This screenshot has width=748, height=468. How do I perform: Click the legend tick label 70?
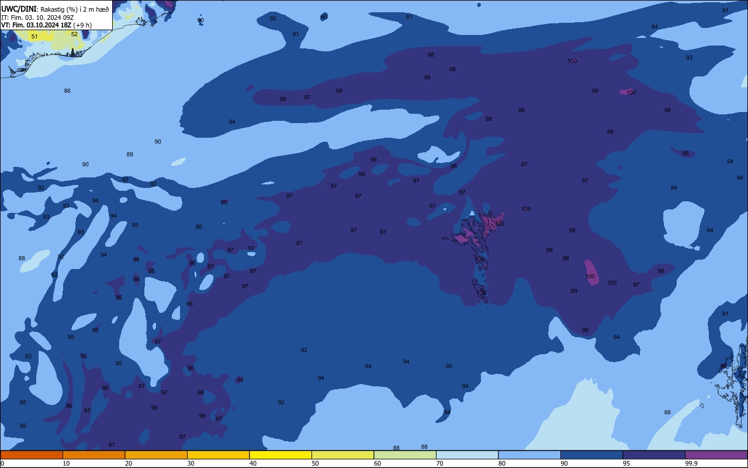[439, 463]
